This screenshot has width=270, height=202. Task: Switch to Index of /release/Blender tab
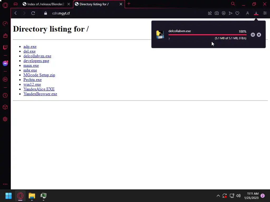point(46,4)
